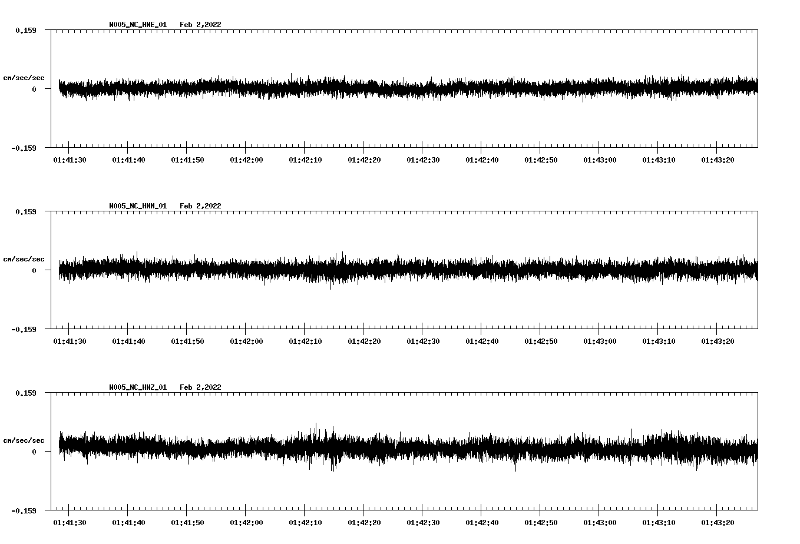Select the zero baseline label on HNN axis
The image size is (800, 544).
coord(34,271)
